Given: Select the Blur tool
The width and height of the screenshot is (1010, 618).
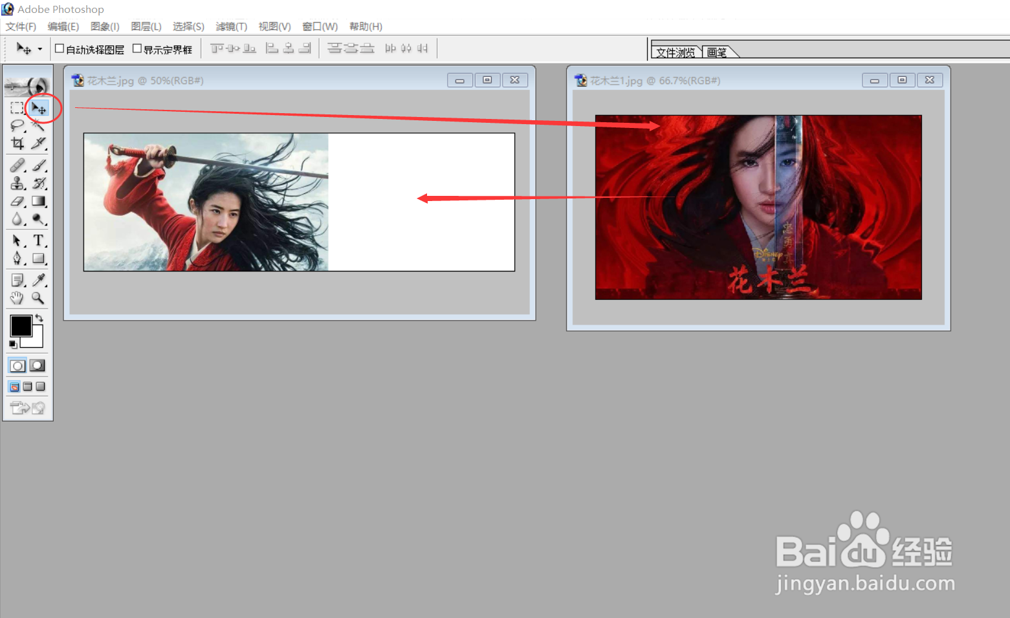Looking at the screenshot, I should click(x=17, y=220).
